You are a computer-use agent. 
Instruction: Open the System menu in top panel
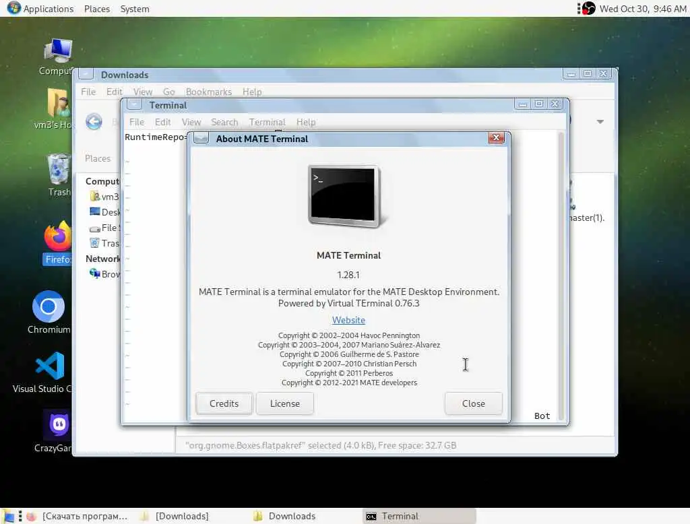pos(135,9)
